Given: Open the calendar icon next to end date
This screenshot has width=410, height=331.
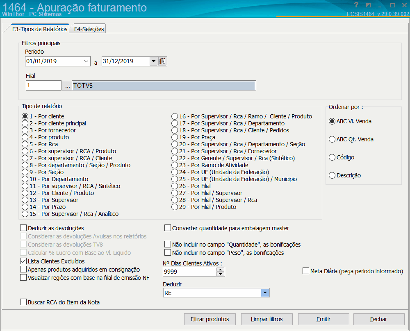Looking at the screenshot, I should (x=162, y=61).
